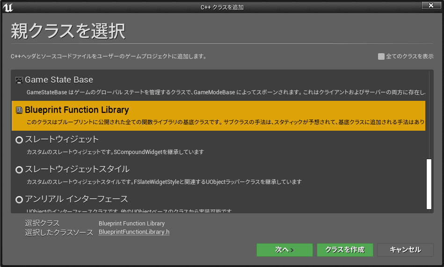The width and height of the screenshot is (444, 267).
Task: Click the 次へ button
Action: tap(284, 250)
